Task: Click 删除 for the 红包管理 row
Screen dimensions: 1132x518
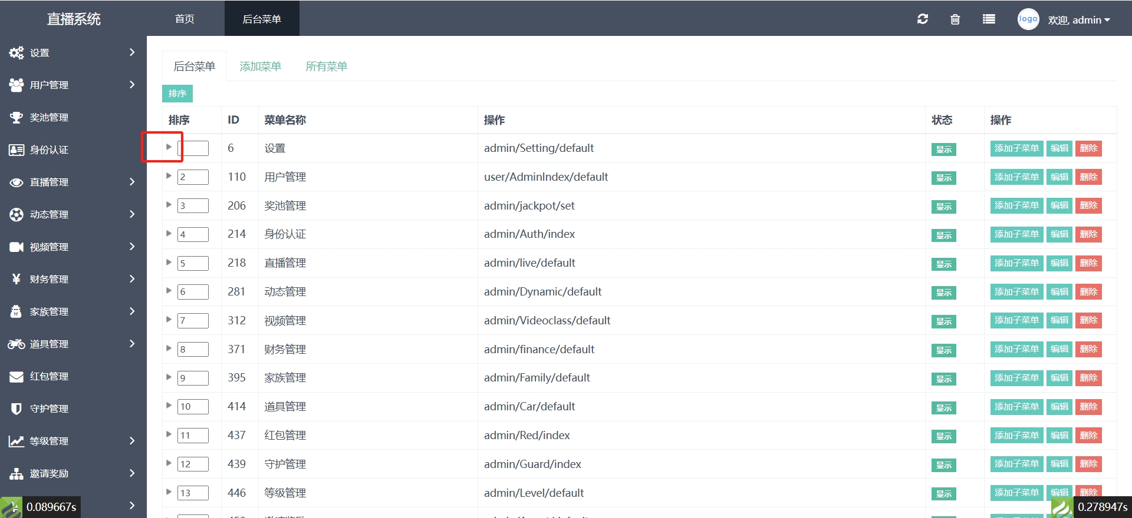Action: click(x=1088, y=436)
